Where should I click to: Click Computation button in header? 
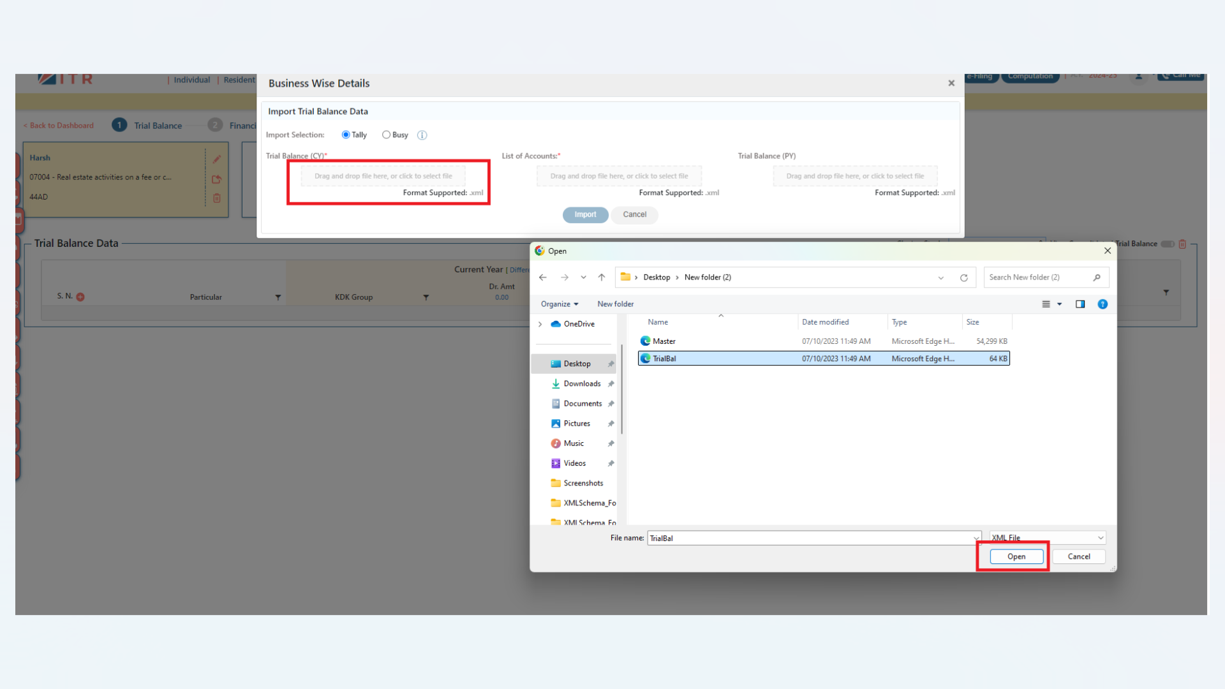(x=1030, y=77)
